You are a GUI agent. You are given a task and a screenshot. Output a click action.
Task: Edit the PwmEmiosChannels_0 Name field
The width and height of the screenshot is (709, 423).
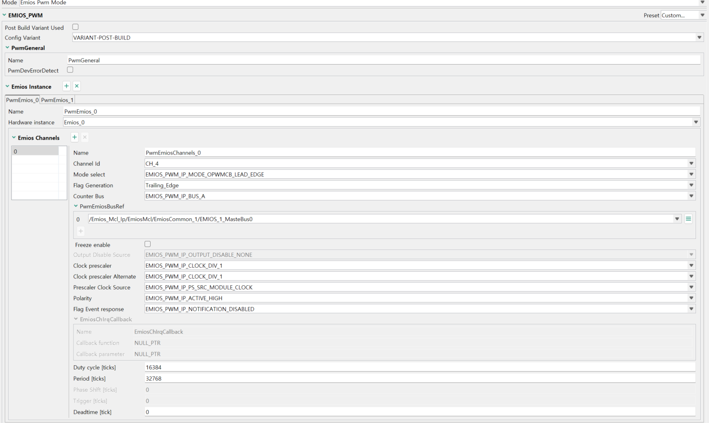[420, 153]
